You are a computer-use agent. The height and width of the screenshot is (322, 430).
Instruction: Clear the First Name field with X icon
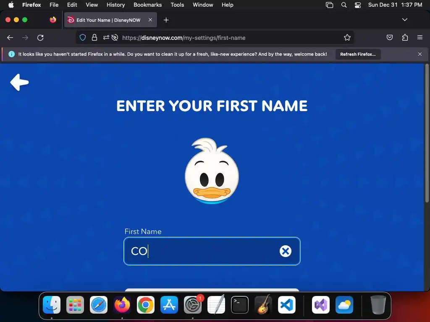286,251
